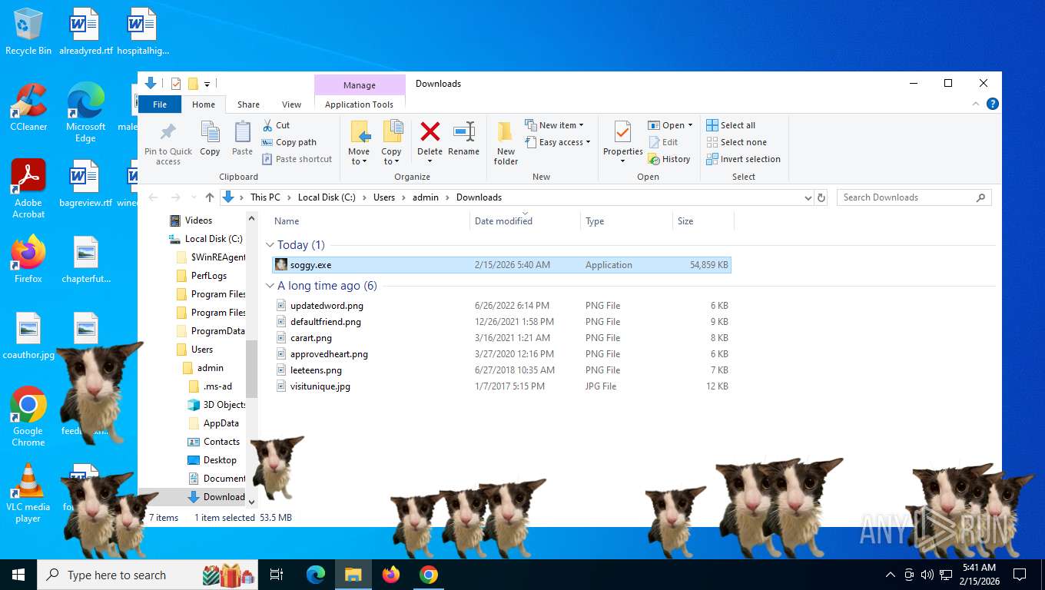Click the Properties icon in Quick Access Toolbar
The height and width of the screenshot is (590, 1045).
(176, 84)
